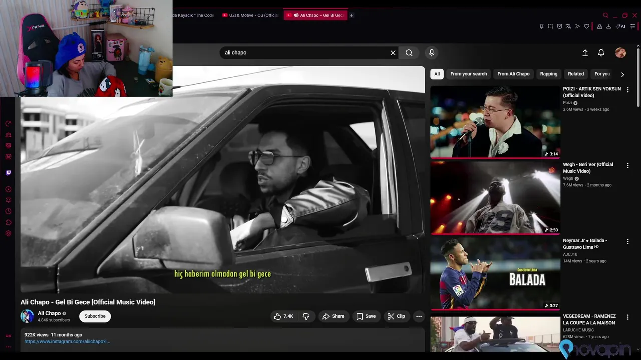The height and width of the screenshot is (360, 641).
Task: Click the pin icon in the address toolbar
Action: [541, 26]
